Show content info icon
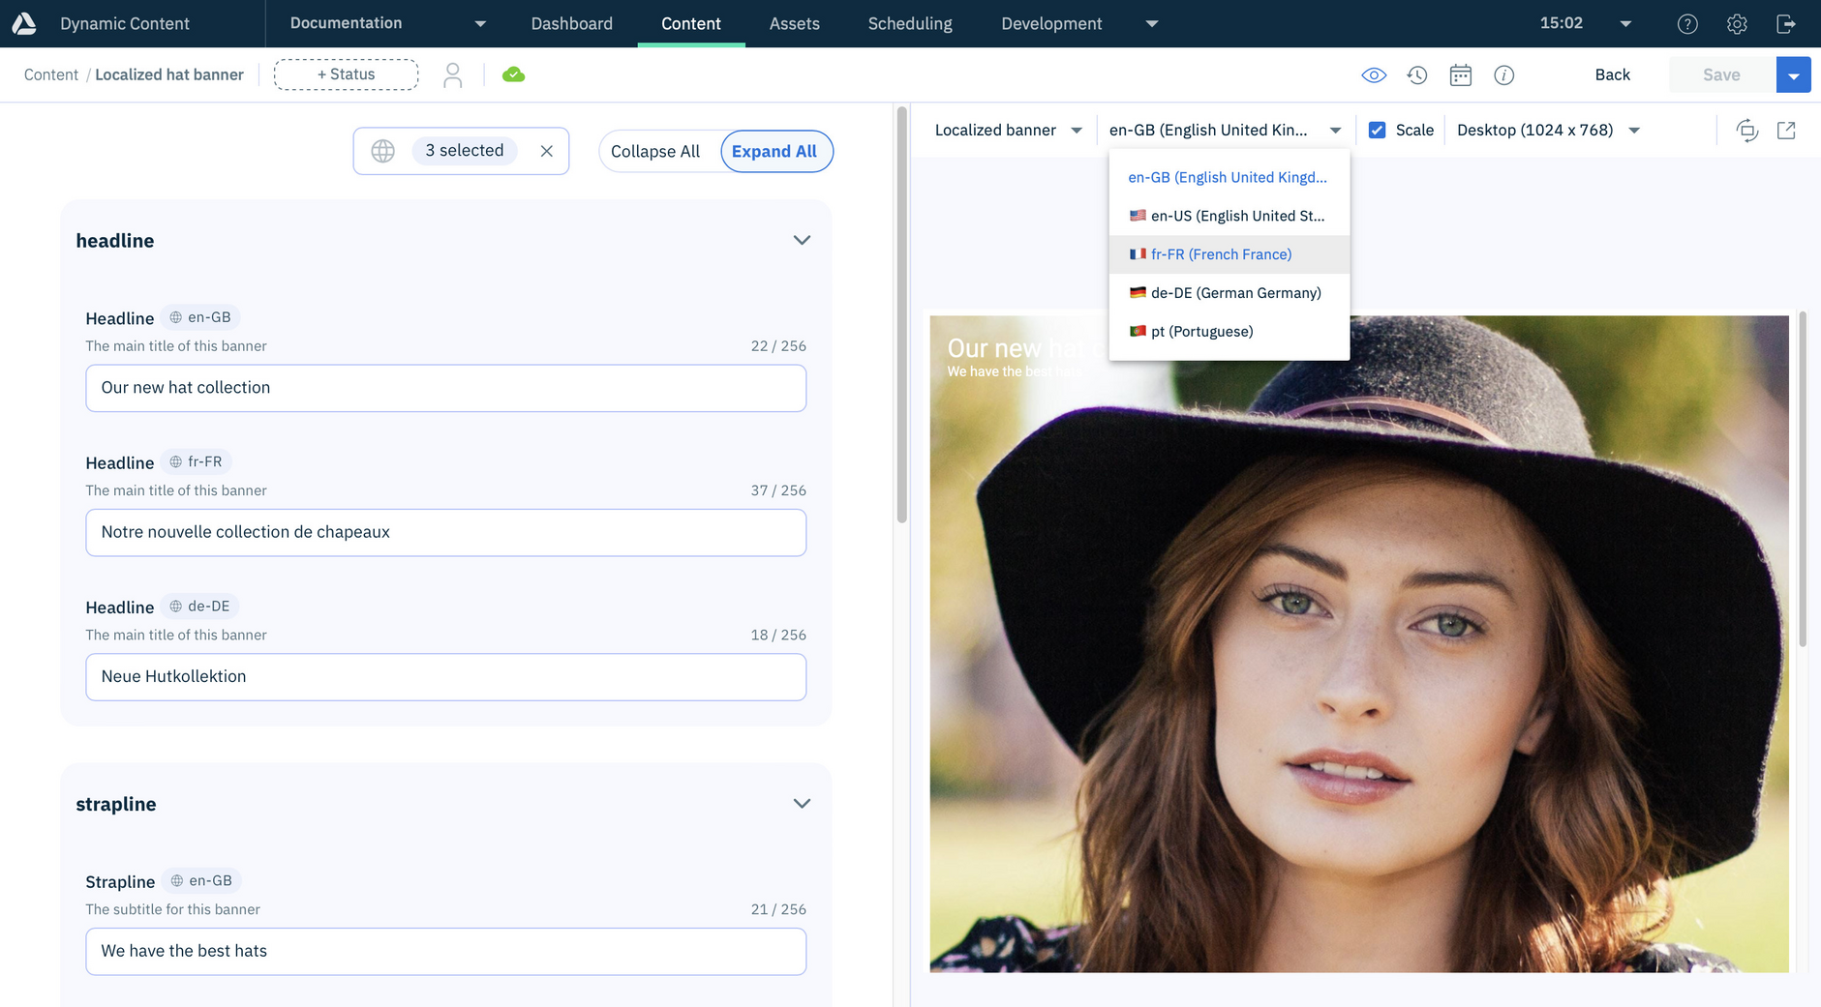1821x1007 pixels. (1503, 75)
